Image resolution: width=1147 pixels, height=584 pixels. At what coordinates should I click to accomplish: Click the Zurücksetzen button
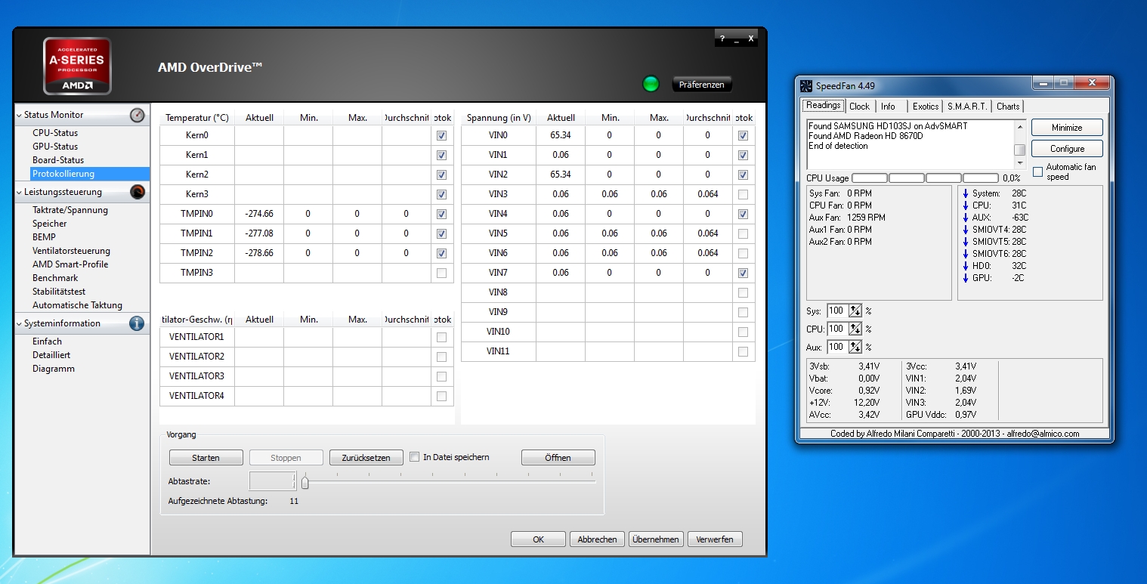tap(366, 458)
